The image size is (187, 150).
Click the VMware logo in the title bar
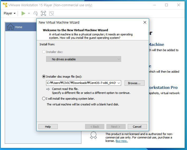[x=5, y=5]
